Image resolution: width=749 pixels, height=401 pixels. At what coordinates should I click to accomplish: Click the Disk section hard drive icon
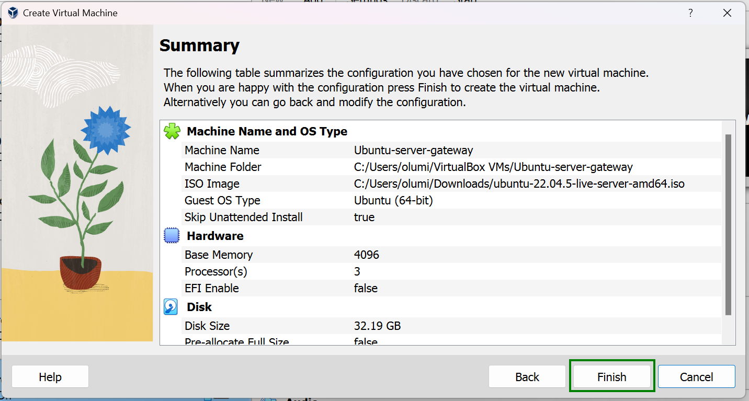pyautogui.click(x=171, y=307)
